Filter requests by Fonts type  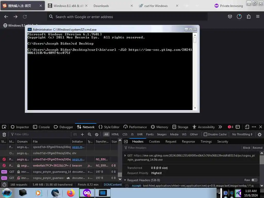point(150,134)
